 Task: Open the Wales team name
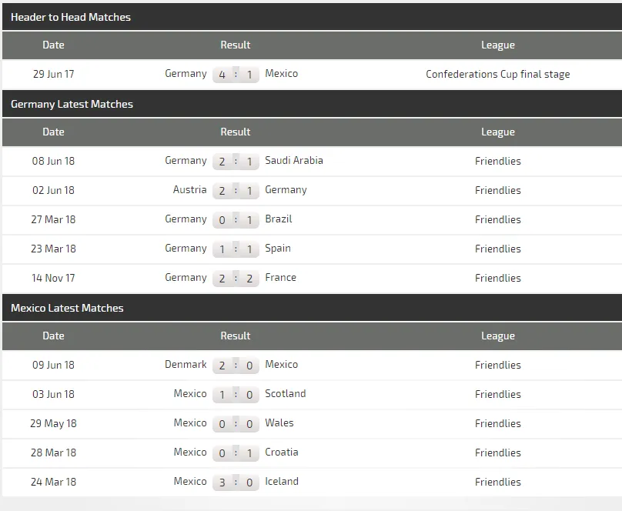click(x=279, y=423)
